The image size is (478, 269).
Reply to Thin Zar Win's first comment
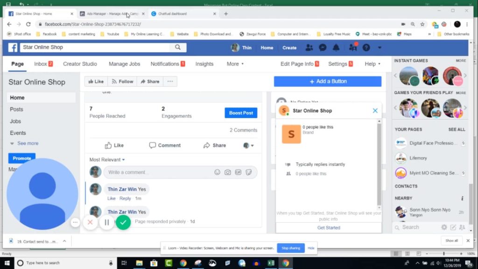(125, 198)
